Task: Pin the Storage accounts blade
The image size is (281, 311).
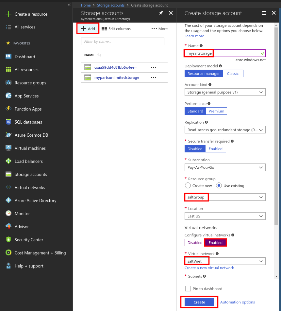Action: (161, 12)
